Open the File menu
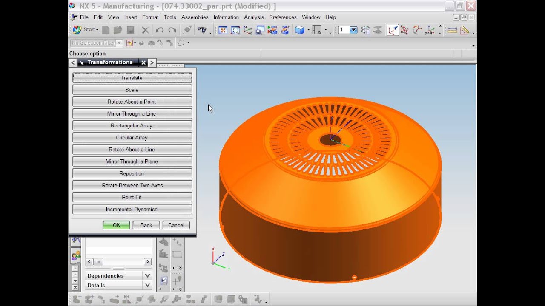 click(84, 17)
